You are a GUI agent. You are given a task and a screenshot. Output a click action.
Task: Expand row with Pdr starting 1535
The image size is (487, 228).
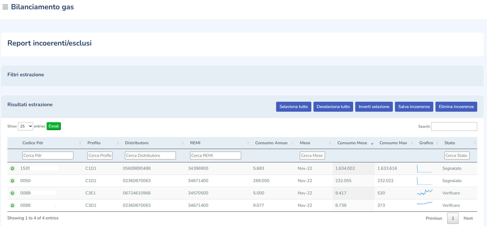pyautogui.click(x=12, y=168)
